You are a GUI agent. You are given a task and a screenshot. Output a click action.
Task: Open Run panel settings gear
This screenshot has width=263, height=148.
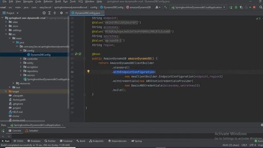coord(262,125)
